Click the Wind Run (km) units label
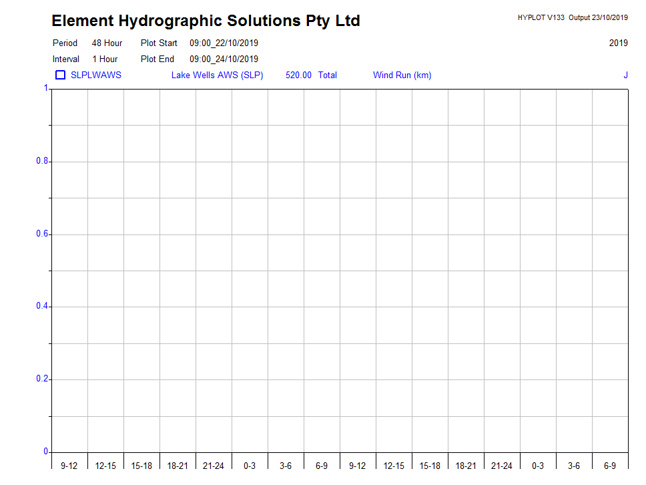The image size is (646, 485). coord(402,75)
